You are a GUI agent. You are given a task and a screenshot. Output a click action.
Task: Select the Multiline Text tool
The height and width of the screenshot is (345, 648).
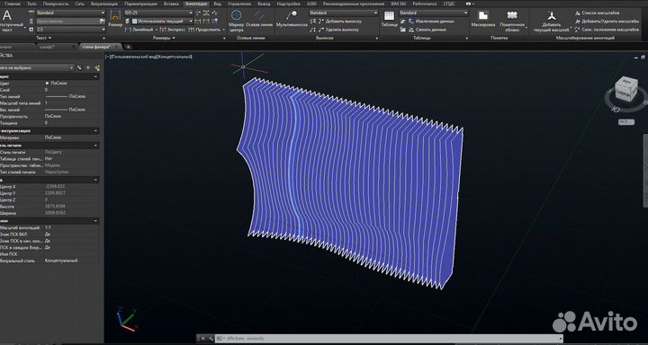point(7,21)
